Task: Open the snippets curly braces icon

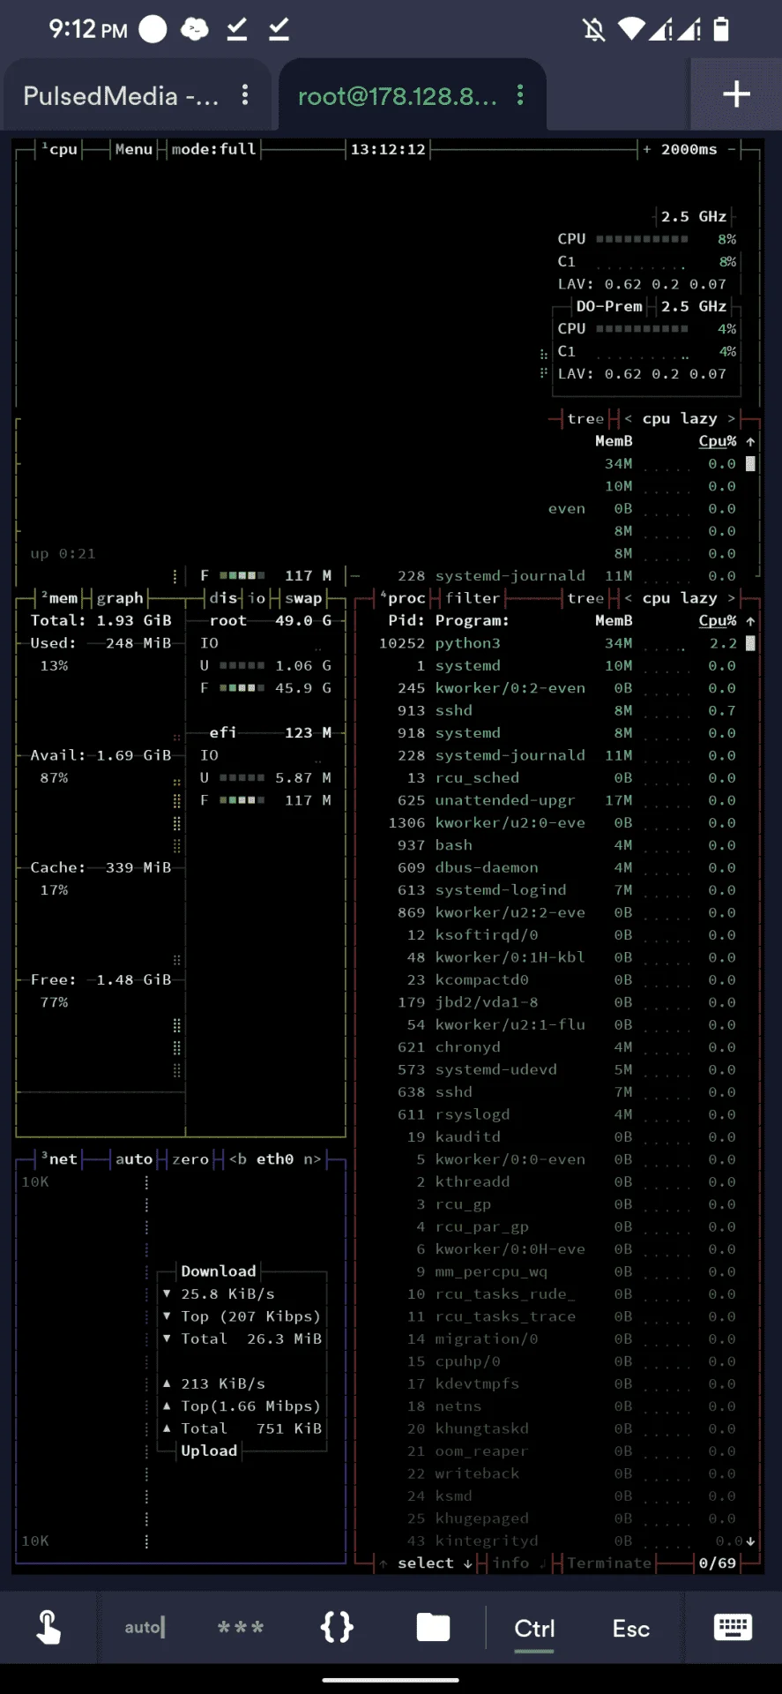Action: pos(337,1627)
